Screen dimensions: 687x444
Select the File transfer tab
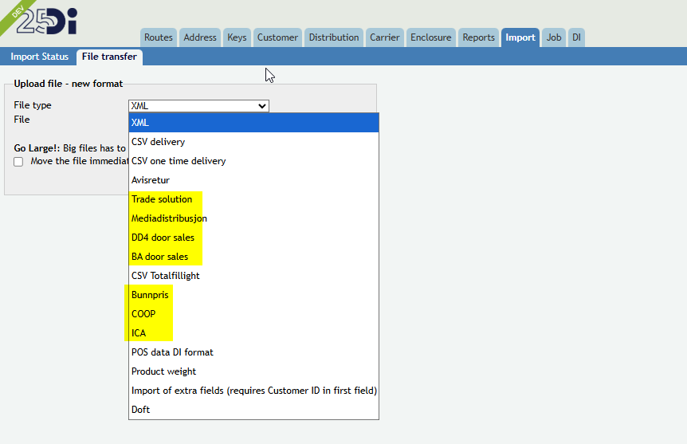pyautogui.click(x=109, y=57)
